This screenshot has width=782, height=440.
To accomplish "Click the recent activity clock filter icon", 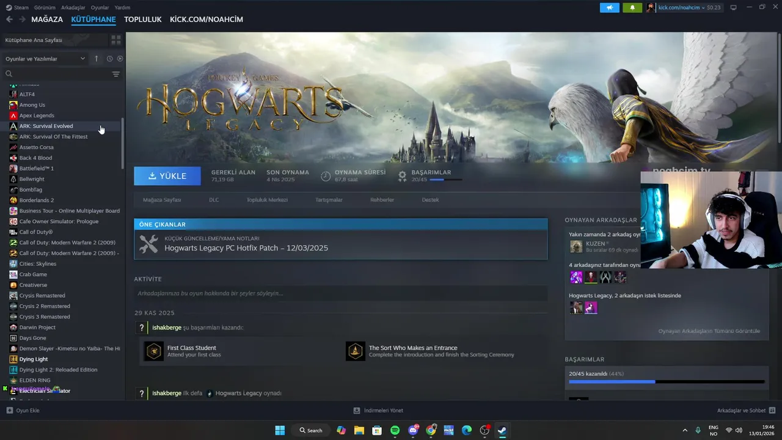I will tap(109, 59).
